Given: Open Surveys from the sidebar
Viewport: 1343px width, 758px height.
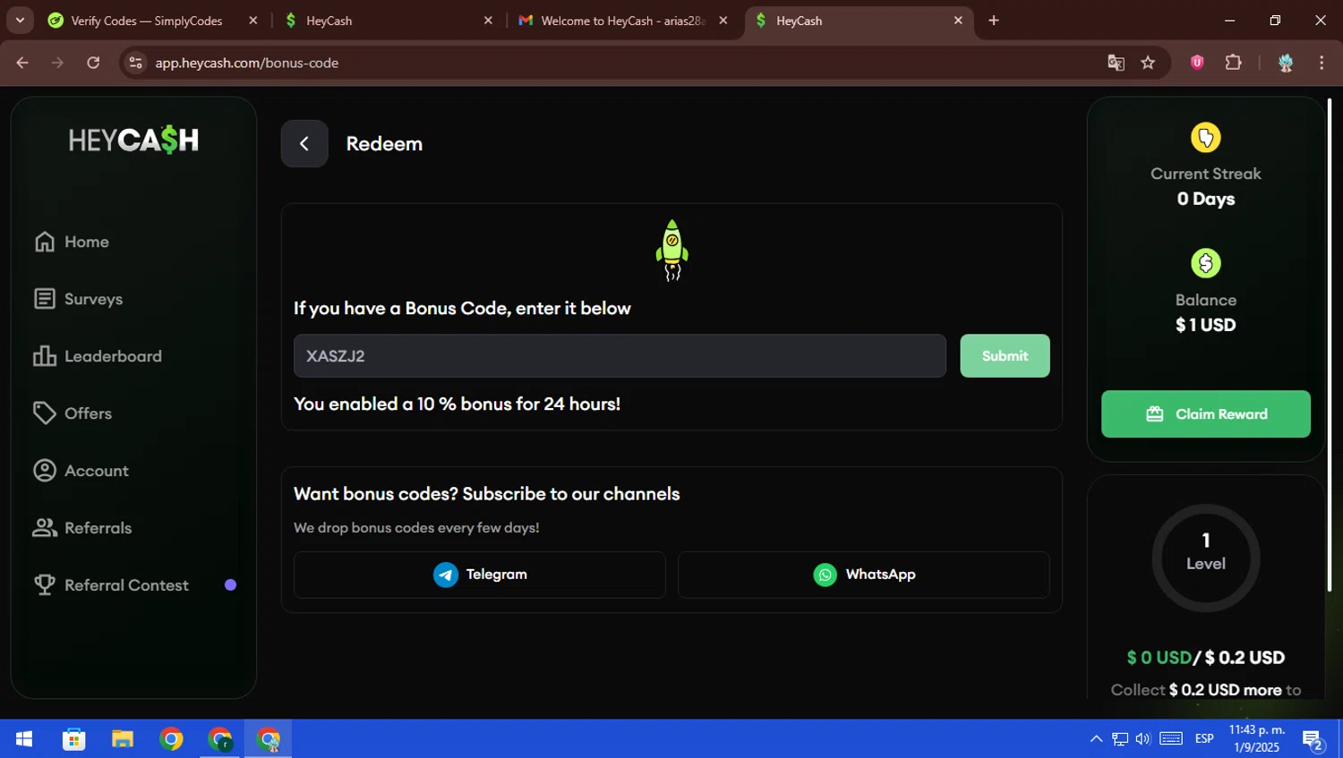Looking at the screenshot, I should tap(78, 299).
